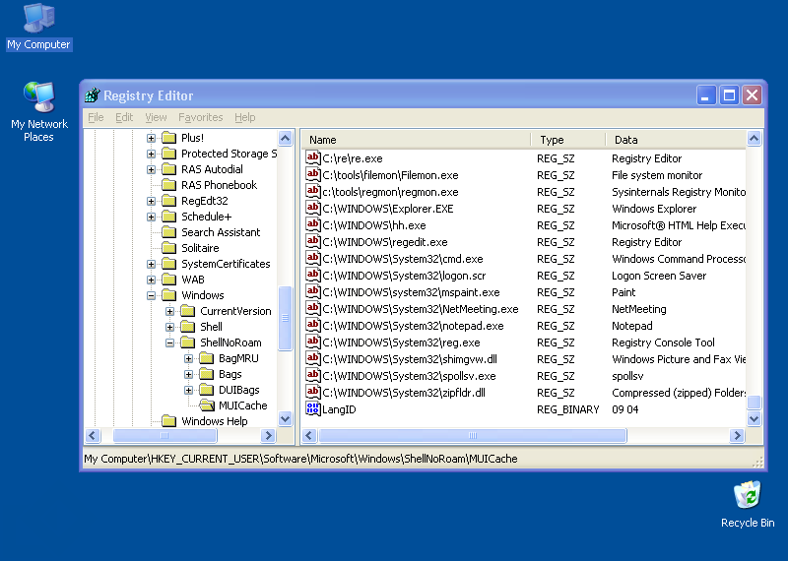Sort values by the Type column header
The height and width of the screenshot is (561, 788).
[x=569, y=140]
